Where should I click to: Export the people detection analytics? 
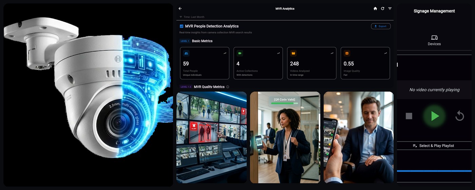[x=381, y=26]
